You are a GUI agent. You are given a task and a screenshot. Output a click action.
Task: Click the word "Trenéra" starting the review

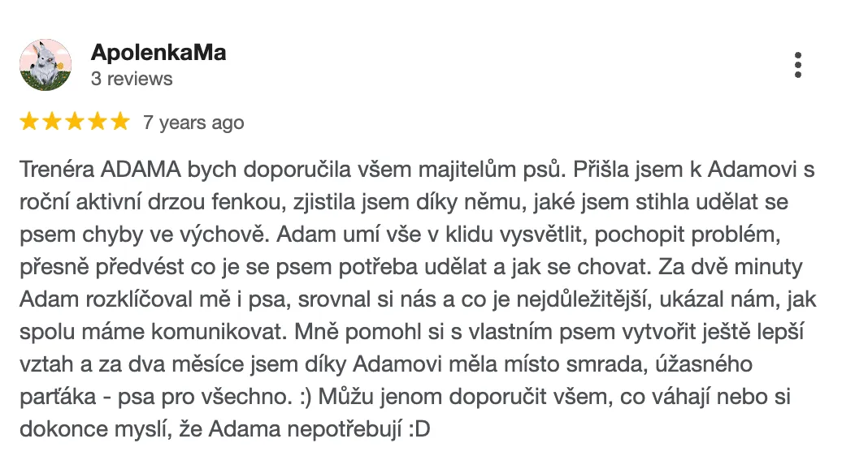[55, 170]
